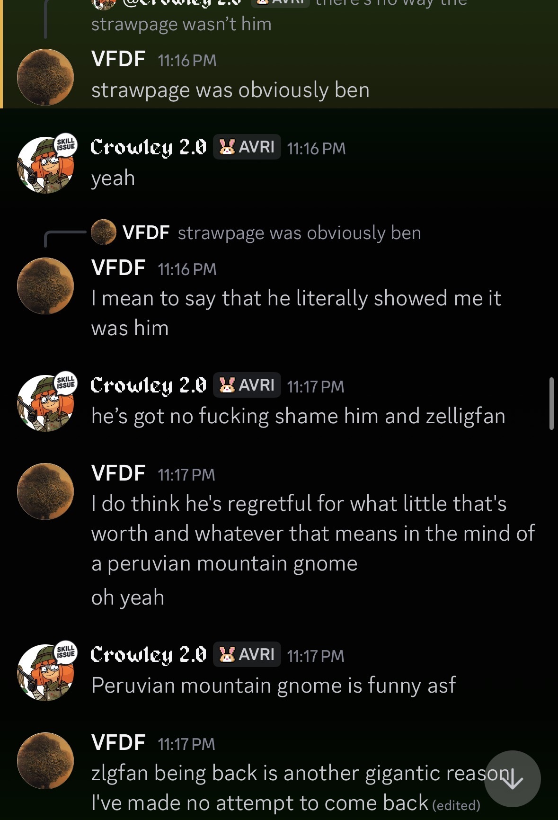
Task: Select the "oh yeah" message
Action: 128,597
